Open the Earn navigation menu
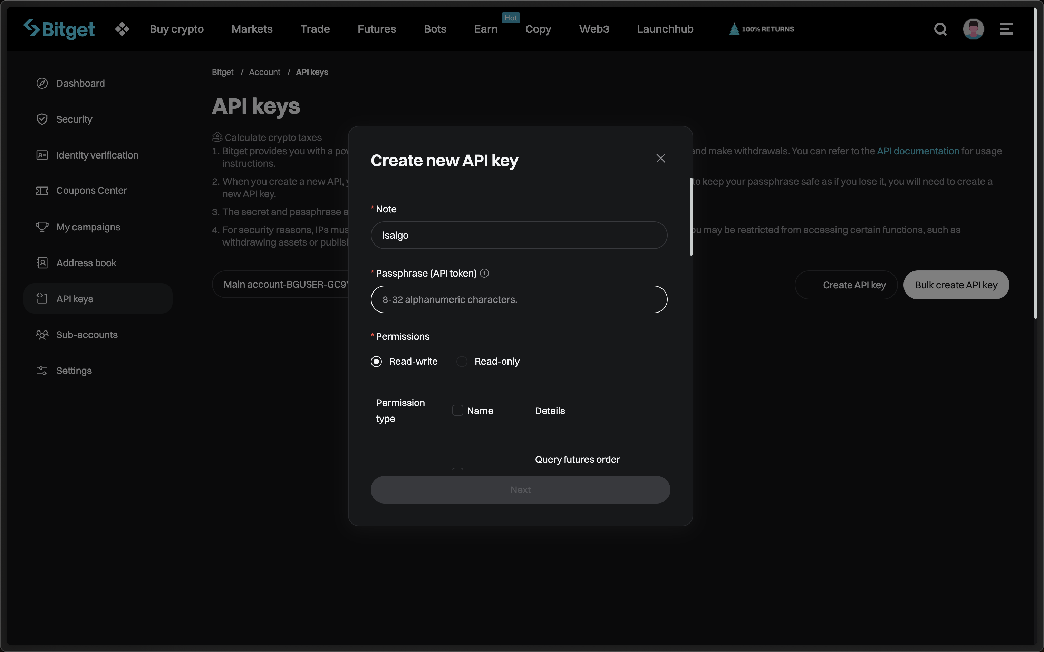Image resolution: width=1044 pixels, height=652 pixels. pos(485,29)
